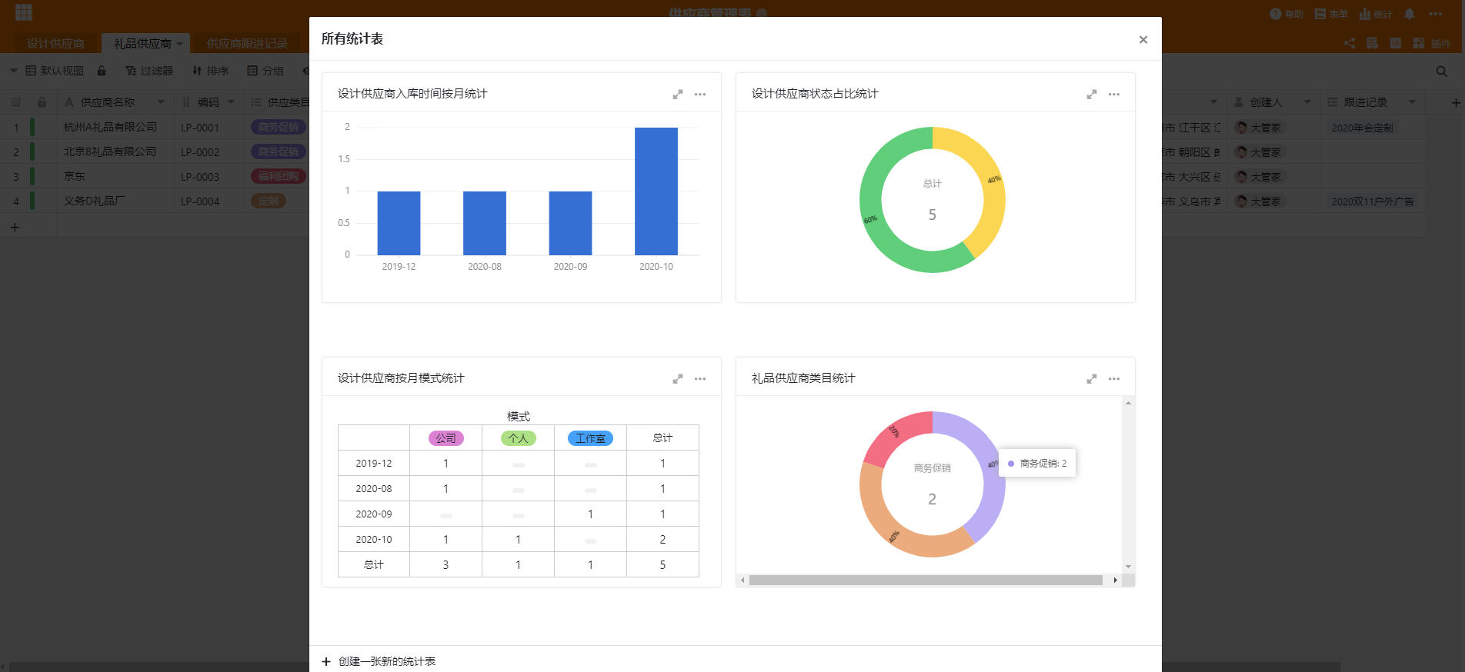Add a new column with the plus icon
The image size is (1465, 672).
(1456, 102)
